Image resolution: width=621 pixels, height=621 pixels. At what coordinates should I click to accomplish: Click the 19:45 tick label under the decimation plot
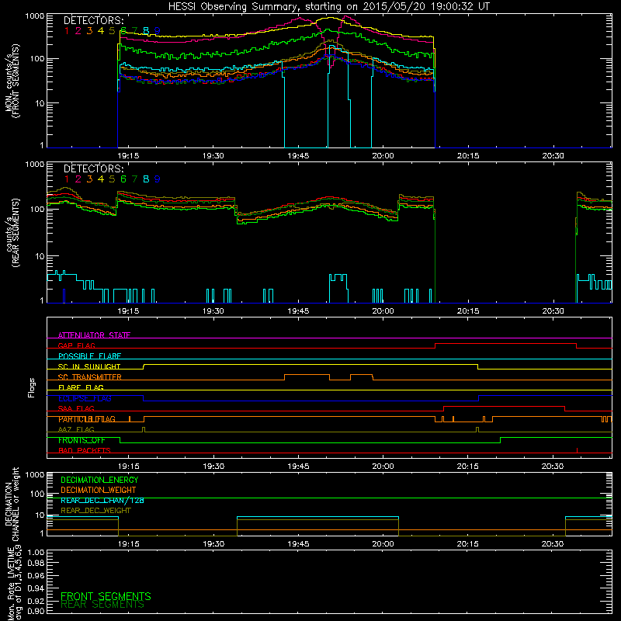[298, 544]
